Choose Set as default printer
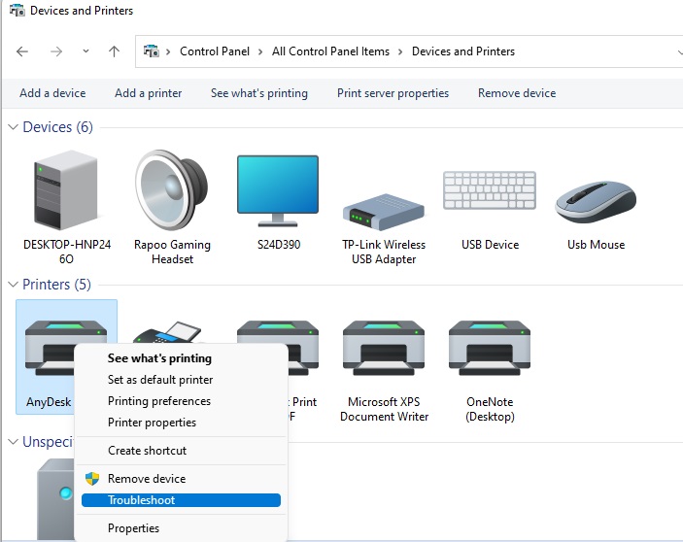The height and width of the screenshot is (542, 683). click(182, 380)
